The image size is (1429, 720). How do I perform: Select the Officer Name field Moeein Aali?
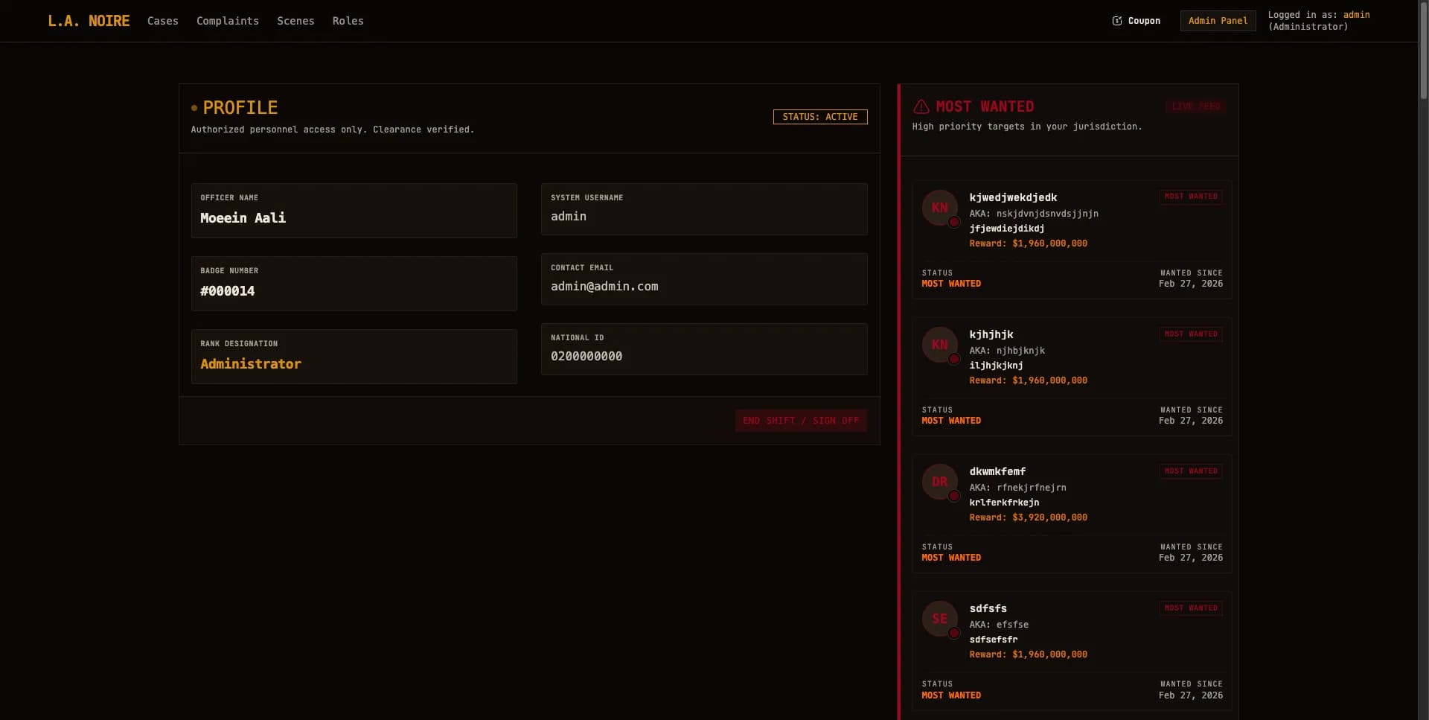(x=354, y=211)
